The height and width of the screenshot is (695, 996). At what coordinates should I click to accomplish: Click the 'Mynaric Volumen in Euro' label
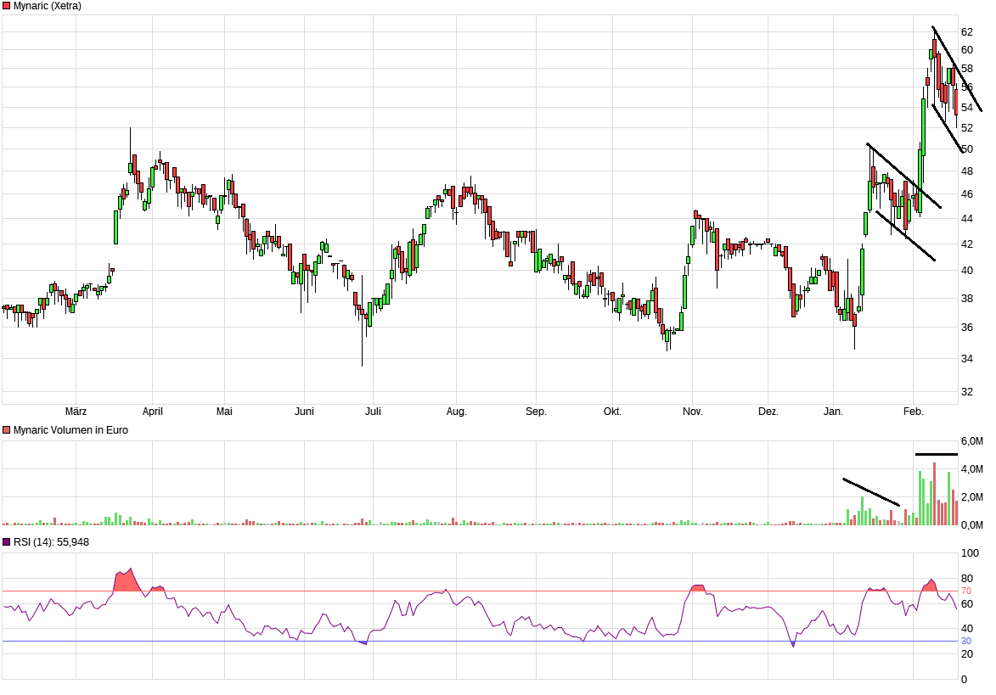(70, 430)
